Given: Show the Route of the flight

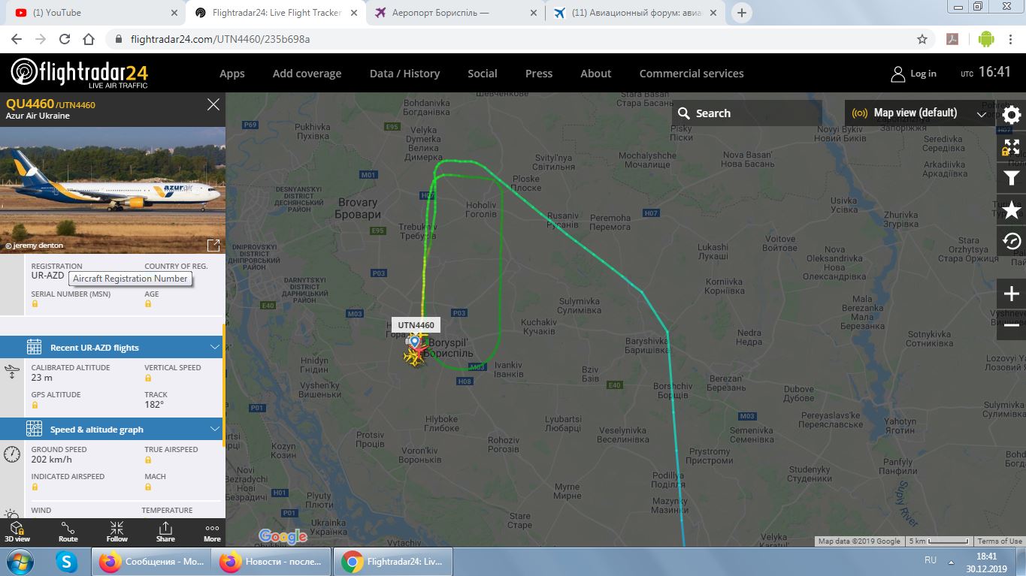Looking at the screenshot, I should [x=68, y=532].
